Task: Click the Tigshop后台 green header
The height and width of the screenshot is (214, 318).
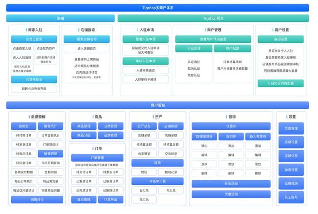Action: (x=213, y=18)
